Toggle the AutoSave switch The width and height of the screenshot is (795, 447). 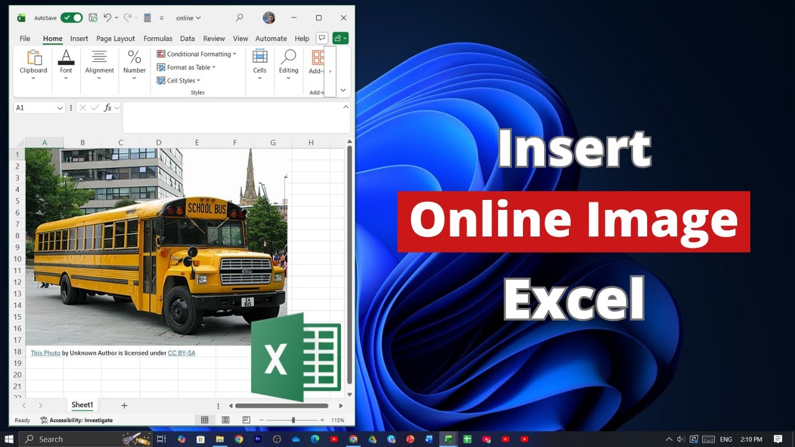coord(71,18)
